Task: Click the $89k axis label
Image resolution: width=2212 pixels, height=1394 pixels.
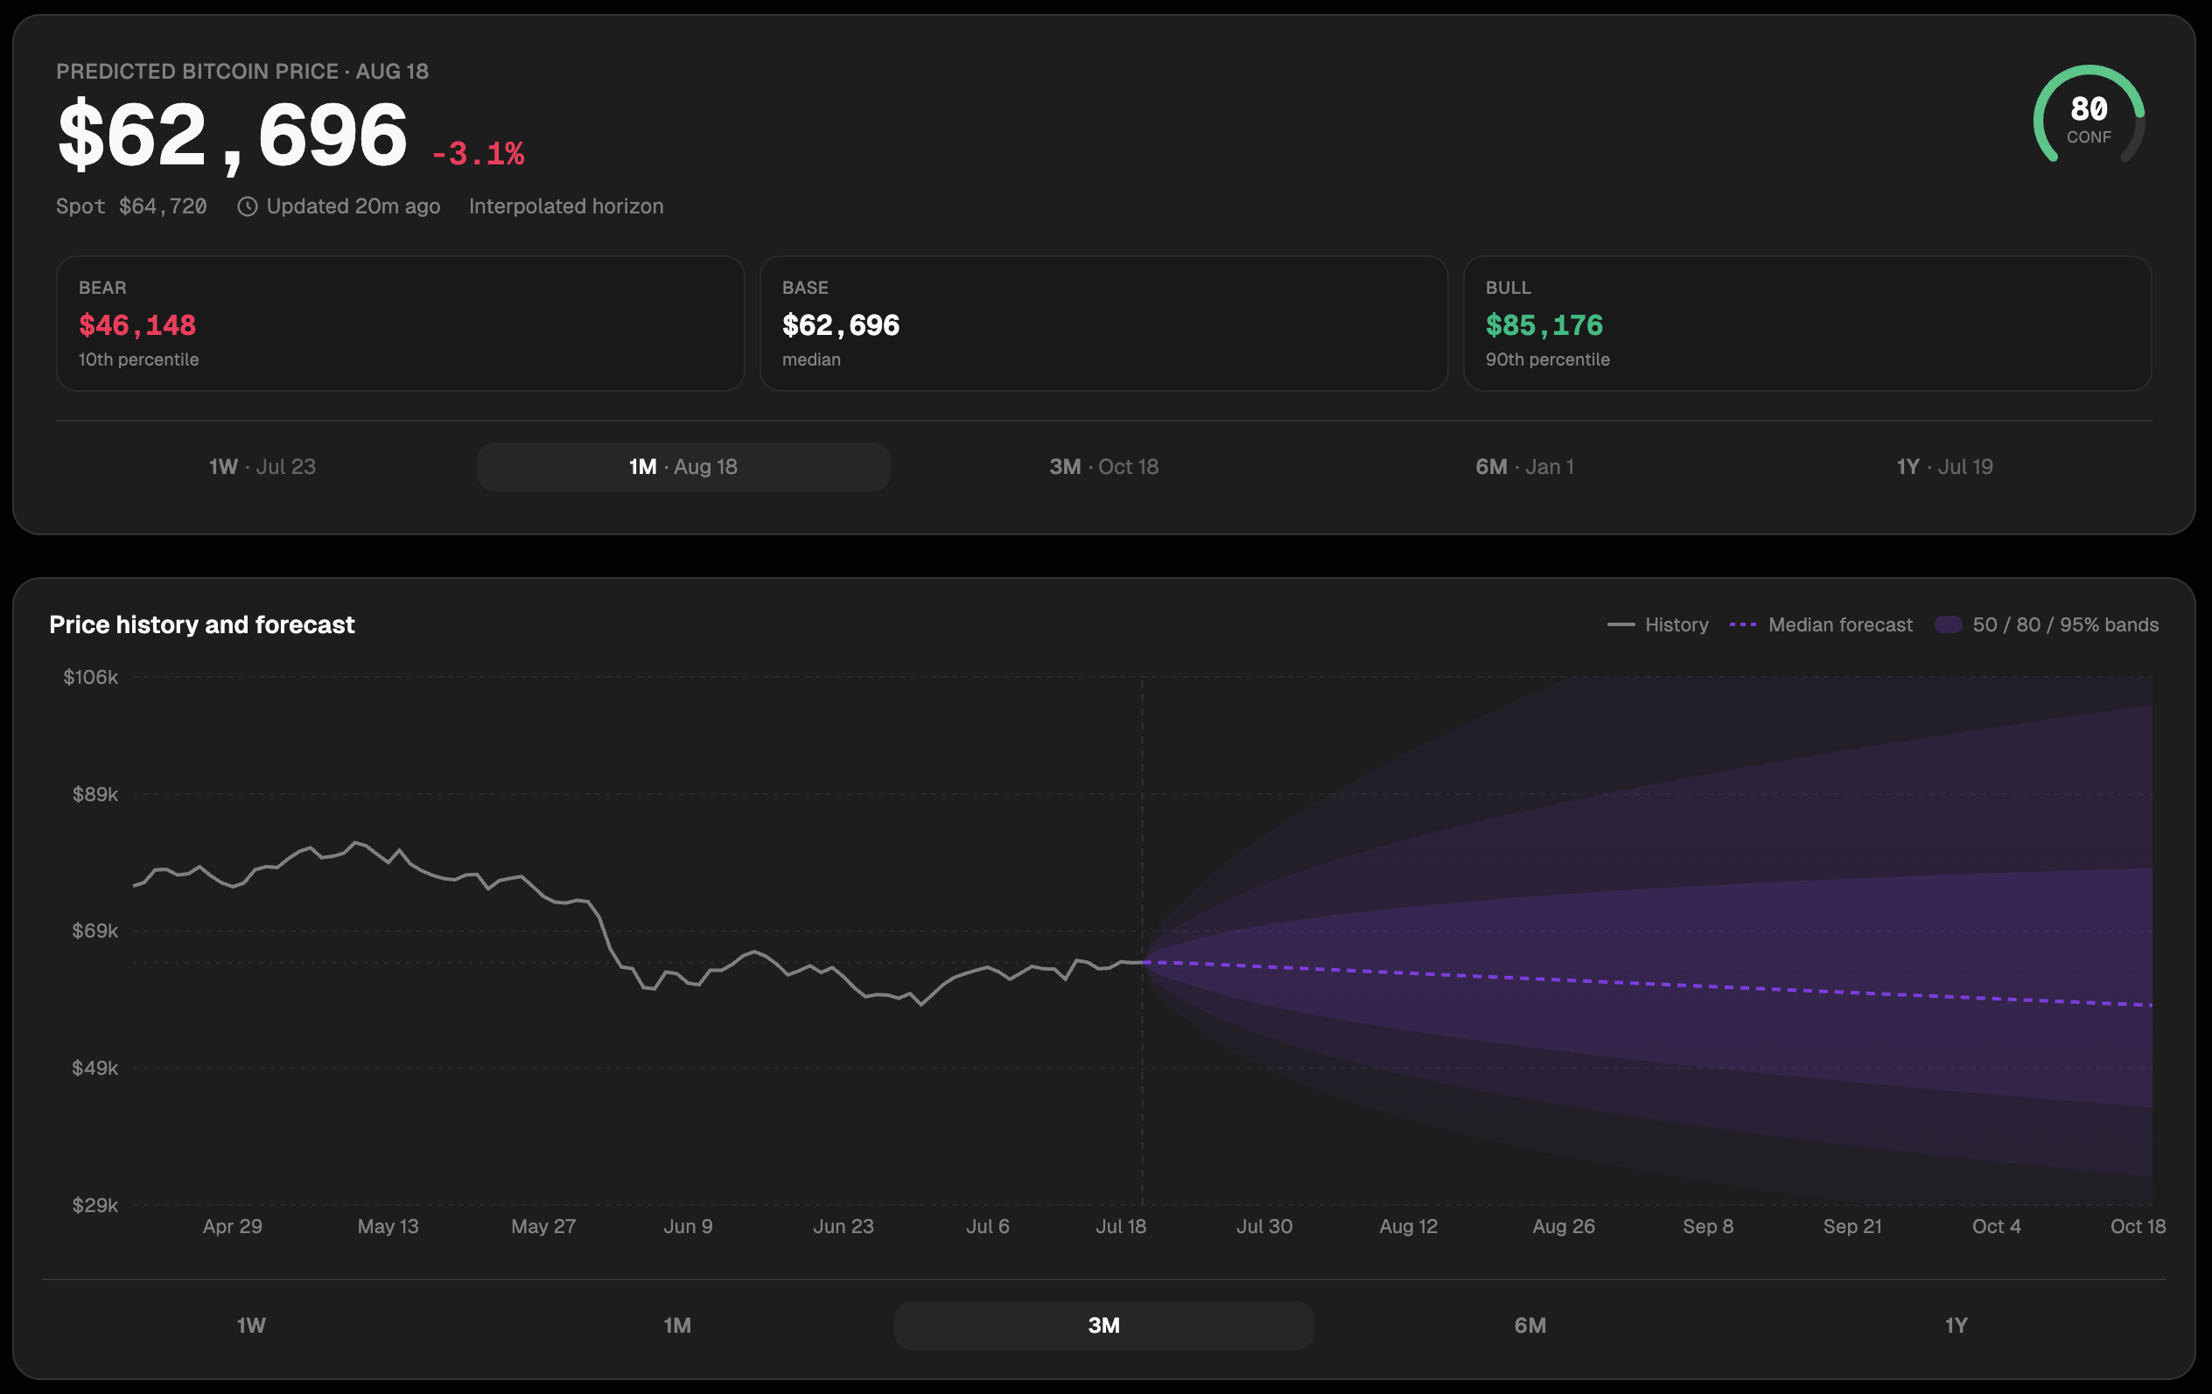Action: (95, 794)
